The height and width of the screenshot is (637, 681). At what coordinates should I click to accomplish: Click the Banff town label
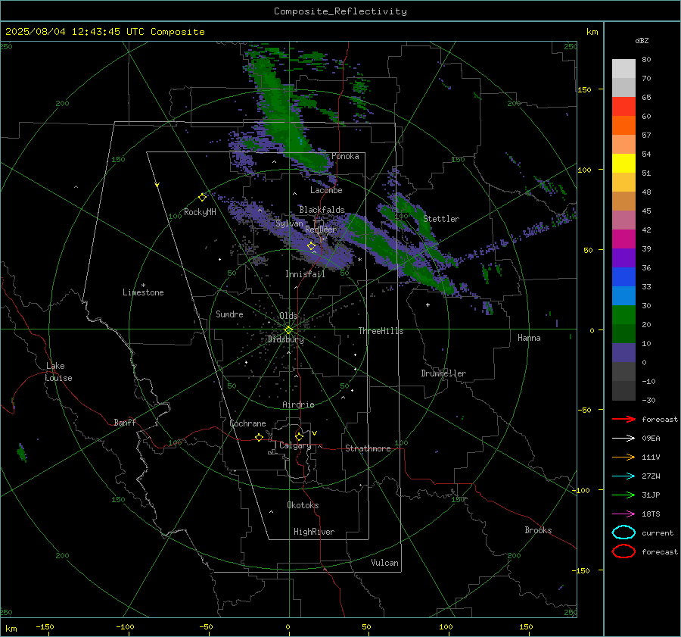125,422
